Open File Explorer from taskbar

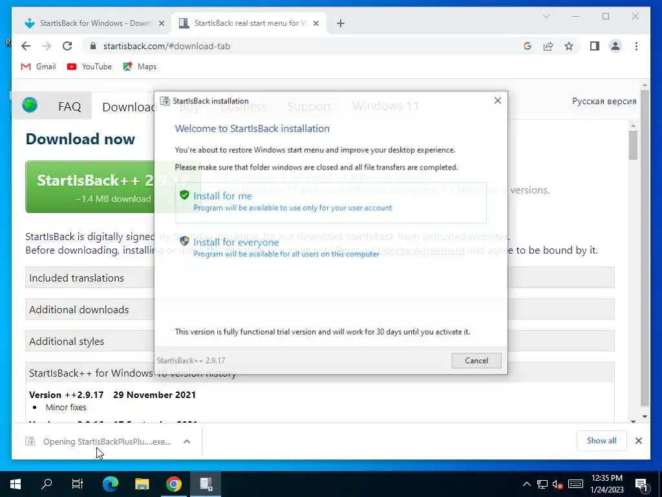pyautogui.click(x=142, y=484)
